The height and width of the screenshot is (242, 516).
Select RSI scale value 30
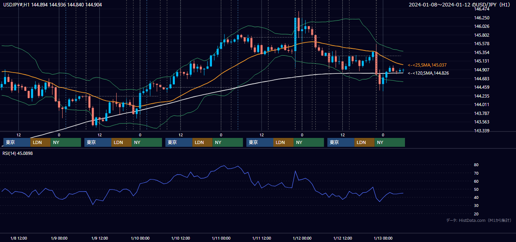click(476, 206)
